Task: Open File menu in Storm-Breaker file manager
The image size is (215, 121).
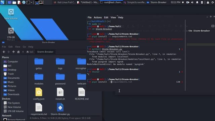Action: pyautogui.click(x=4, y=47)
